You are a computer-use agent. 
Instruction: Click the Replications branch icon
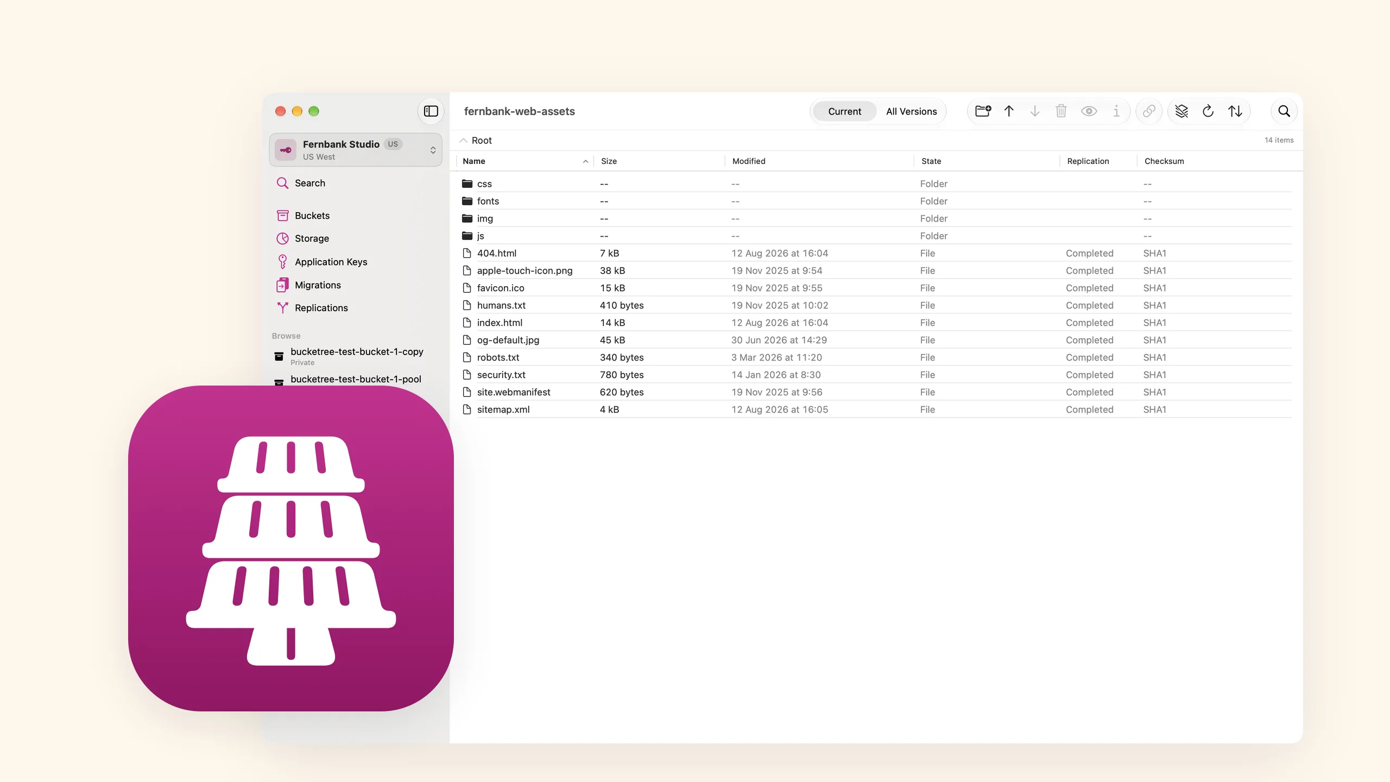click(x=282, y=308)
